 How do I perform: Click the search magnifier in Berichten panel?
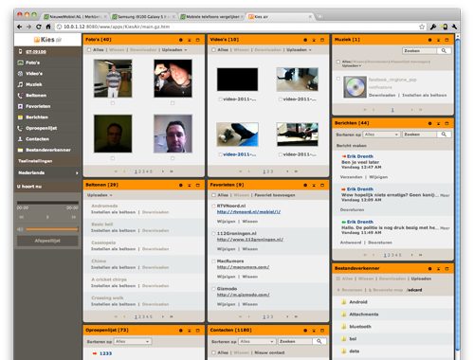[444, 135]
